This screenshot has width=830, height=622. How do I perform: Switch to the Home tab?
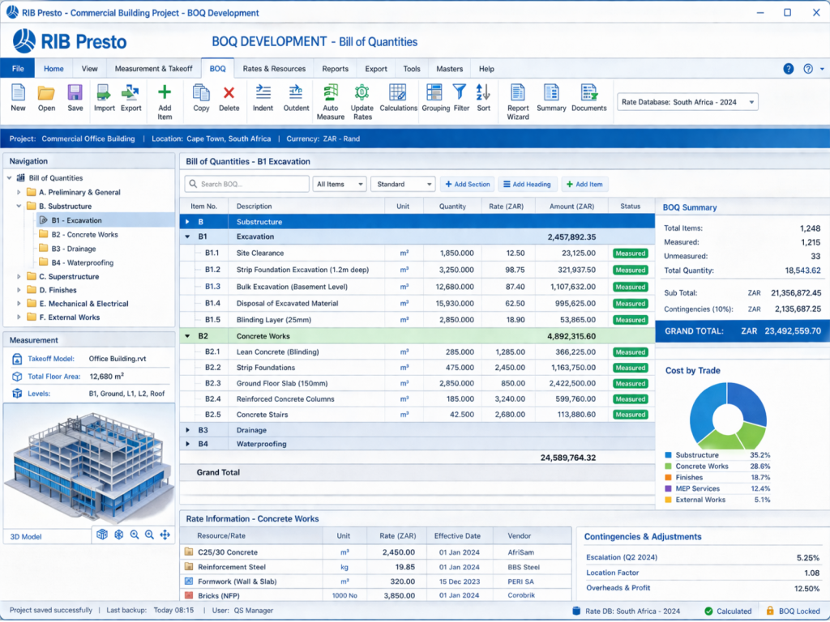53,69
